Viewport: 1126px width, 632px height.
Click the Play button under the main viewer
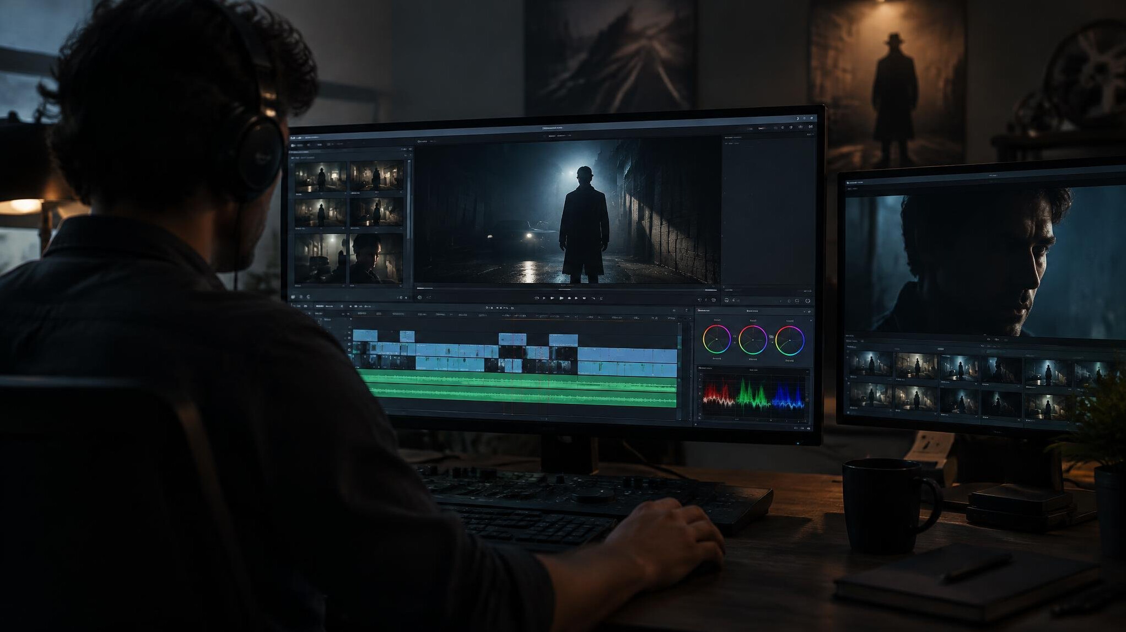click(x=562, y=298)
